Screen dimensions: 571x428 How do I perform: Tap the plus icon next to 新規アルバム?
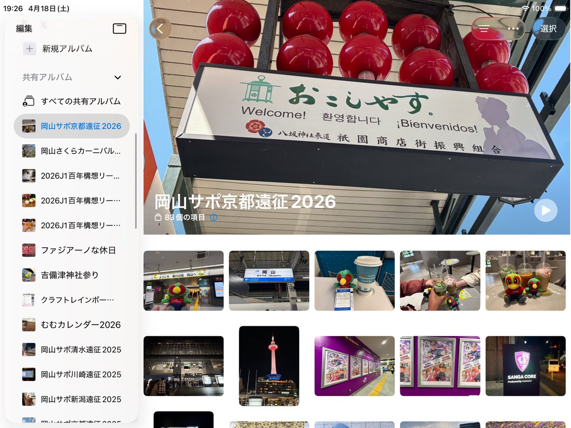coord(29,49)
